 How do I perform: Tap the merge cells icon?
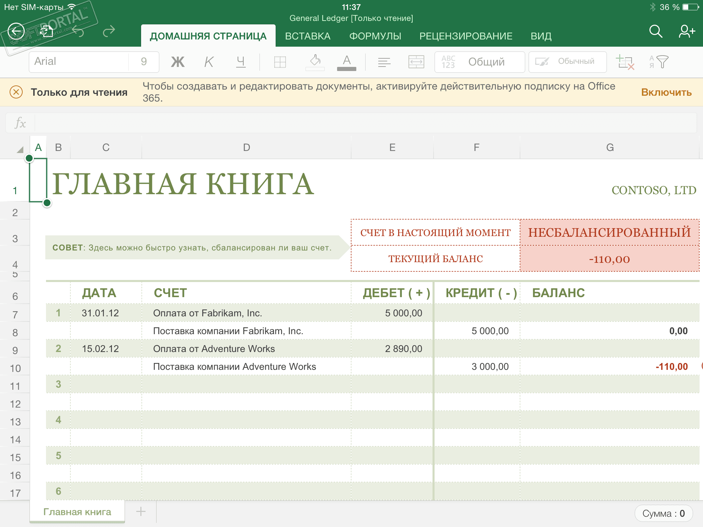point(416,62)
